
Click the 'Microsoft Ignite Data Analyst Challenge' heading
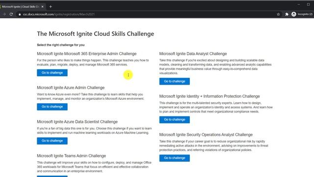click(x=193, y=54)
